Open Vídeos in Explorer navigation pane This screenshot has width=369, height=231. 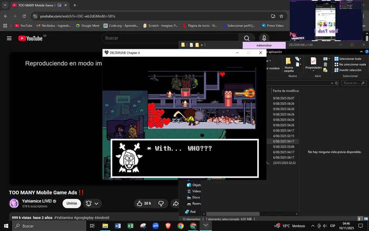pyautogui.click(x=194, y=191)
